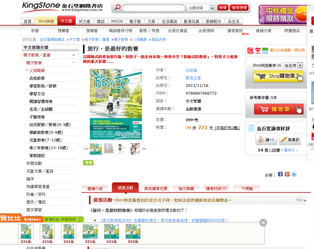Image resolution: width=314 pixels, height=249 pixels.
Task: Open the 新書 submenu item
Action: pyautogui.click(x=35, y=31)
